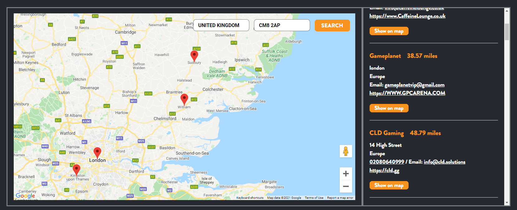Call CLD Gaming number 02080640999
The image size is (517, 210).
click(x=386, y=162)
